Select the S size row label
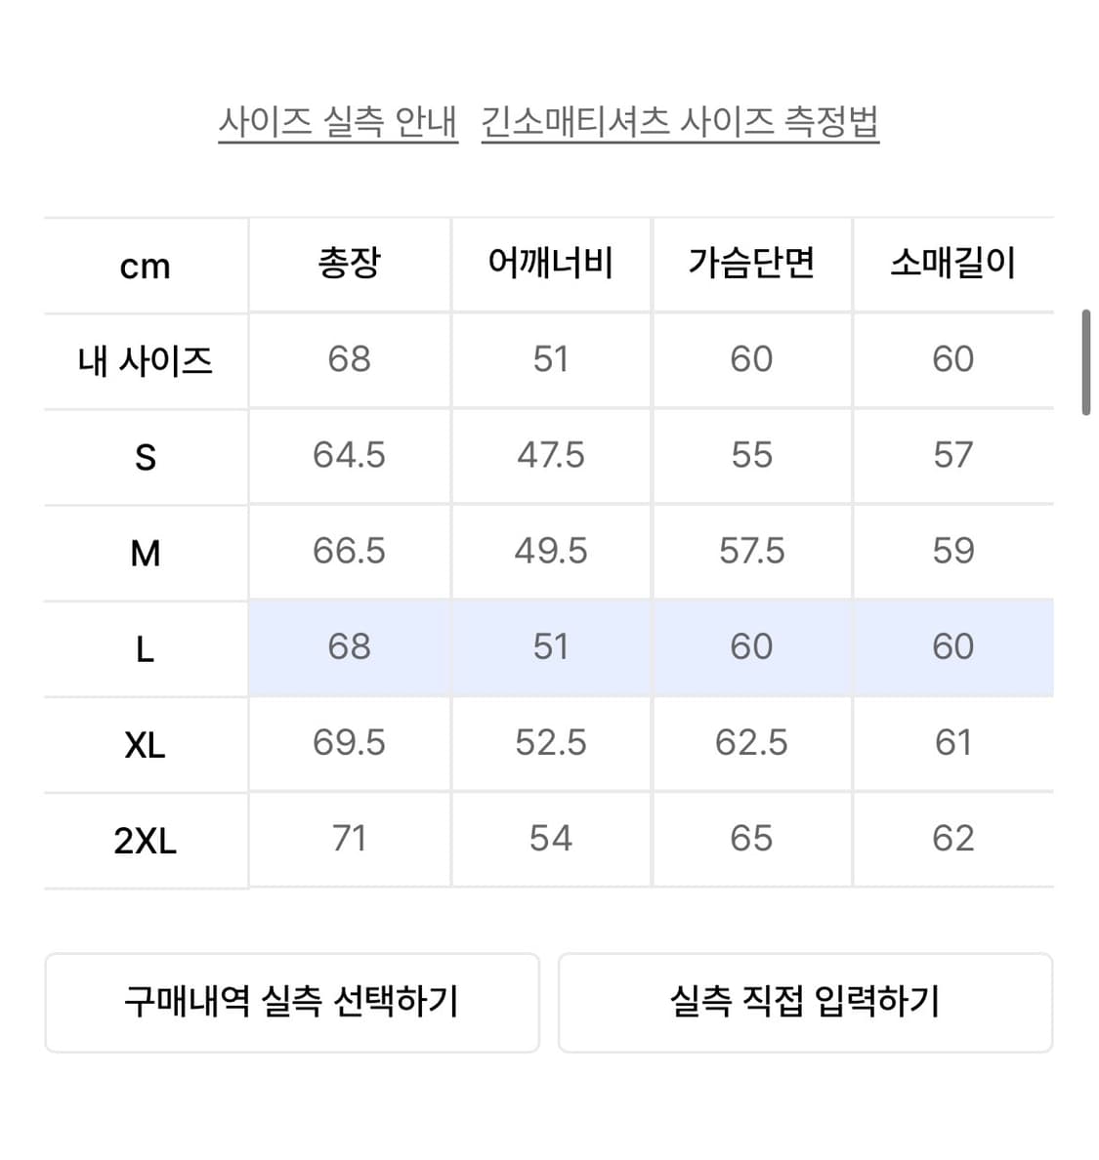 [145, 457]
